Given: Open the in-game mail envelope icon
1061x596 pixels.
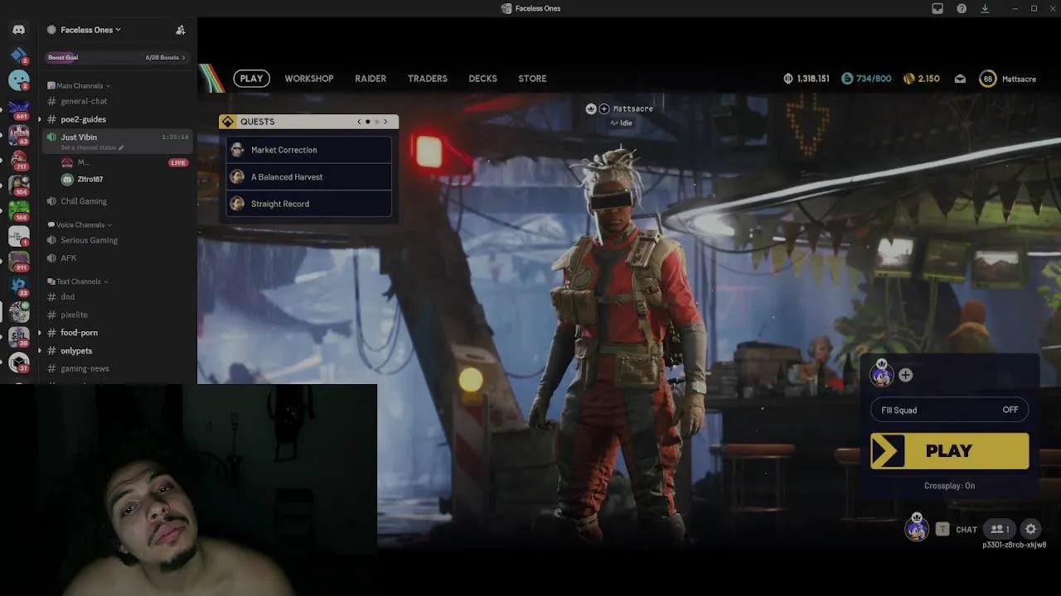Looking at the screenshot, I should [960, 79].
